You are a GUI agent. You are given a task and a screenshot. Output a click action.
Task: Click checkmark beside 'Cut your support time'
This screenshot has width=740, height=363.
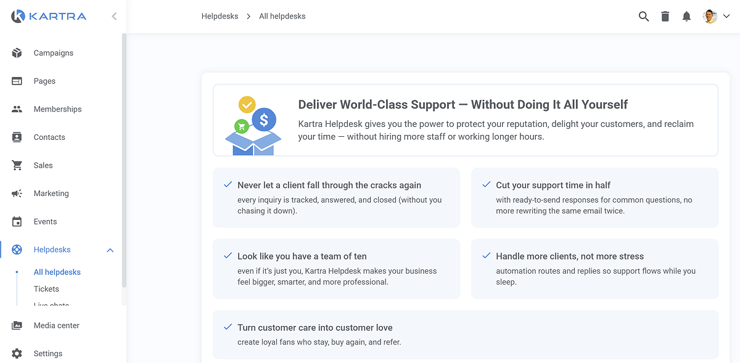tap(486, 185)
